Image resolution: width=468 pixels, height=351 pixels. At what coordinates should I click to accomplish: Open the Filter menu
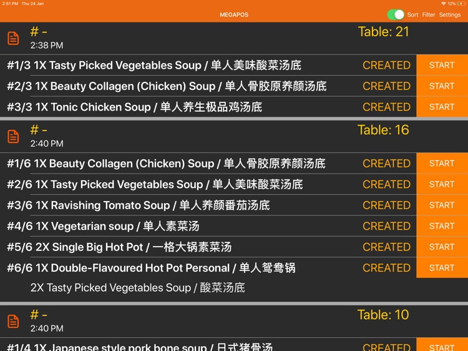429,14
